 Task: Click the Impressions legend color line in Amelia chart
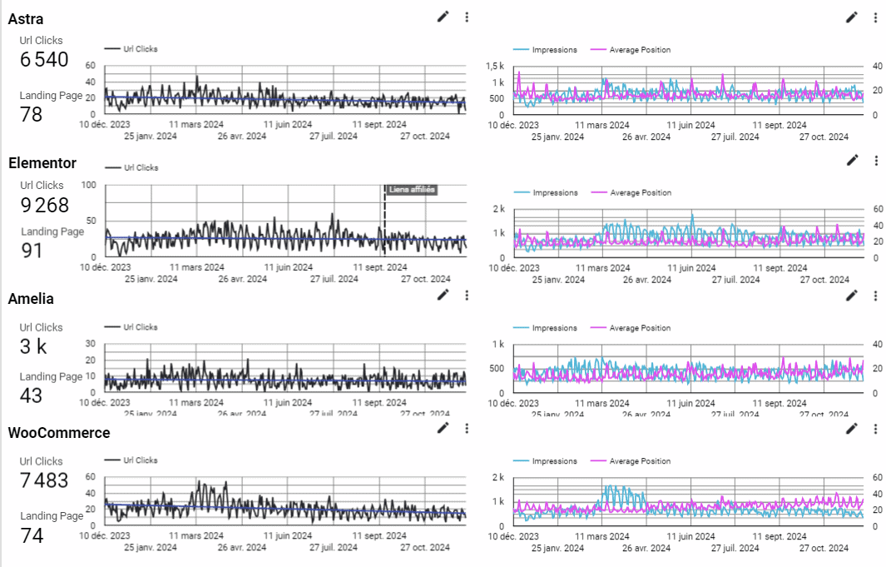coord(521,328)
